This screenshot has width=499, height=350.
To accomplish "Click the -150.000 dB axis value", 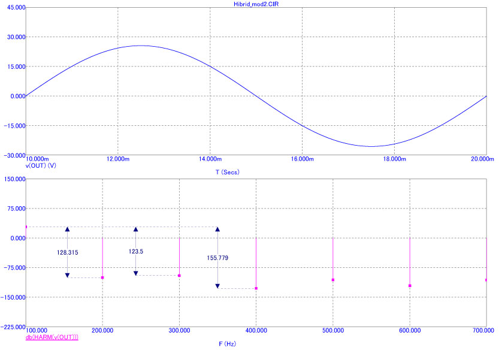I will point(13,297).
